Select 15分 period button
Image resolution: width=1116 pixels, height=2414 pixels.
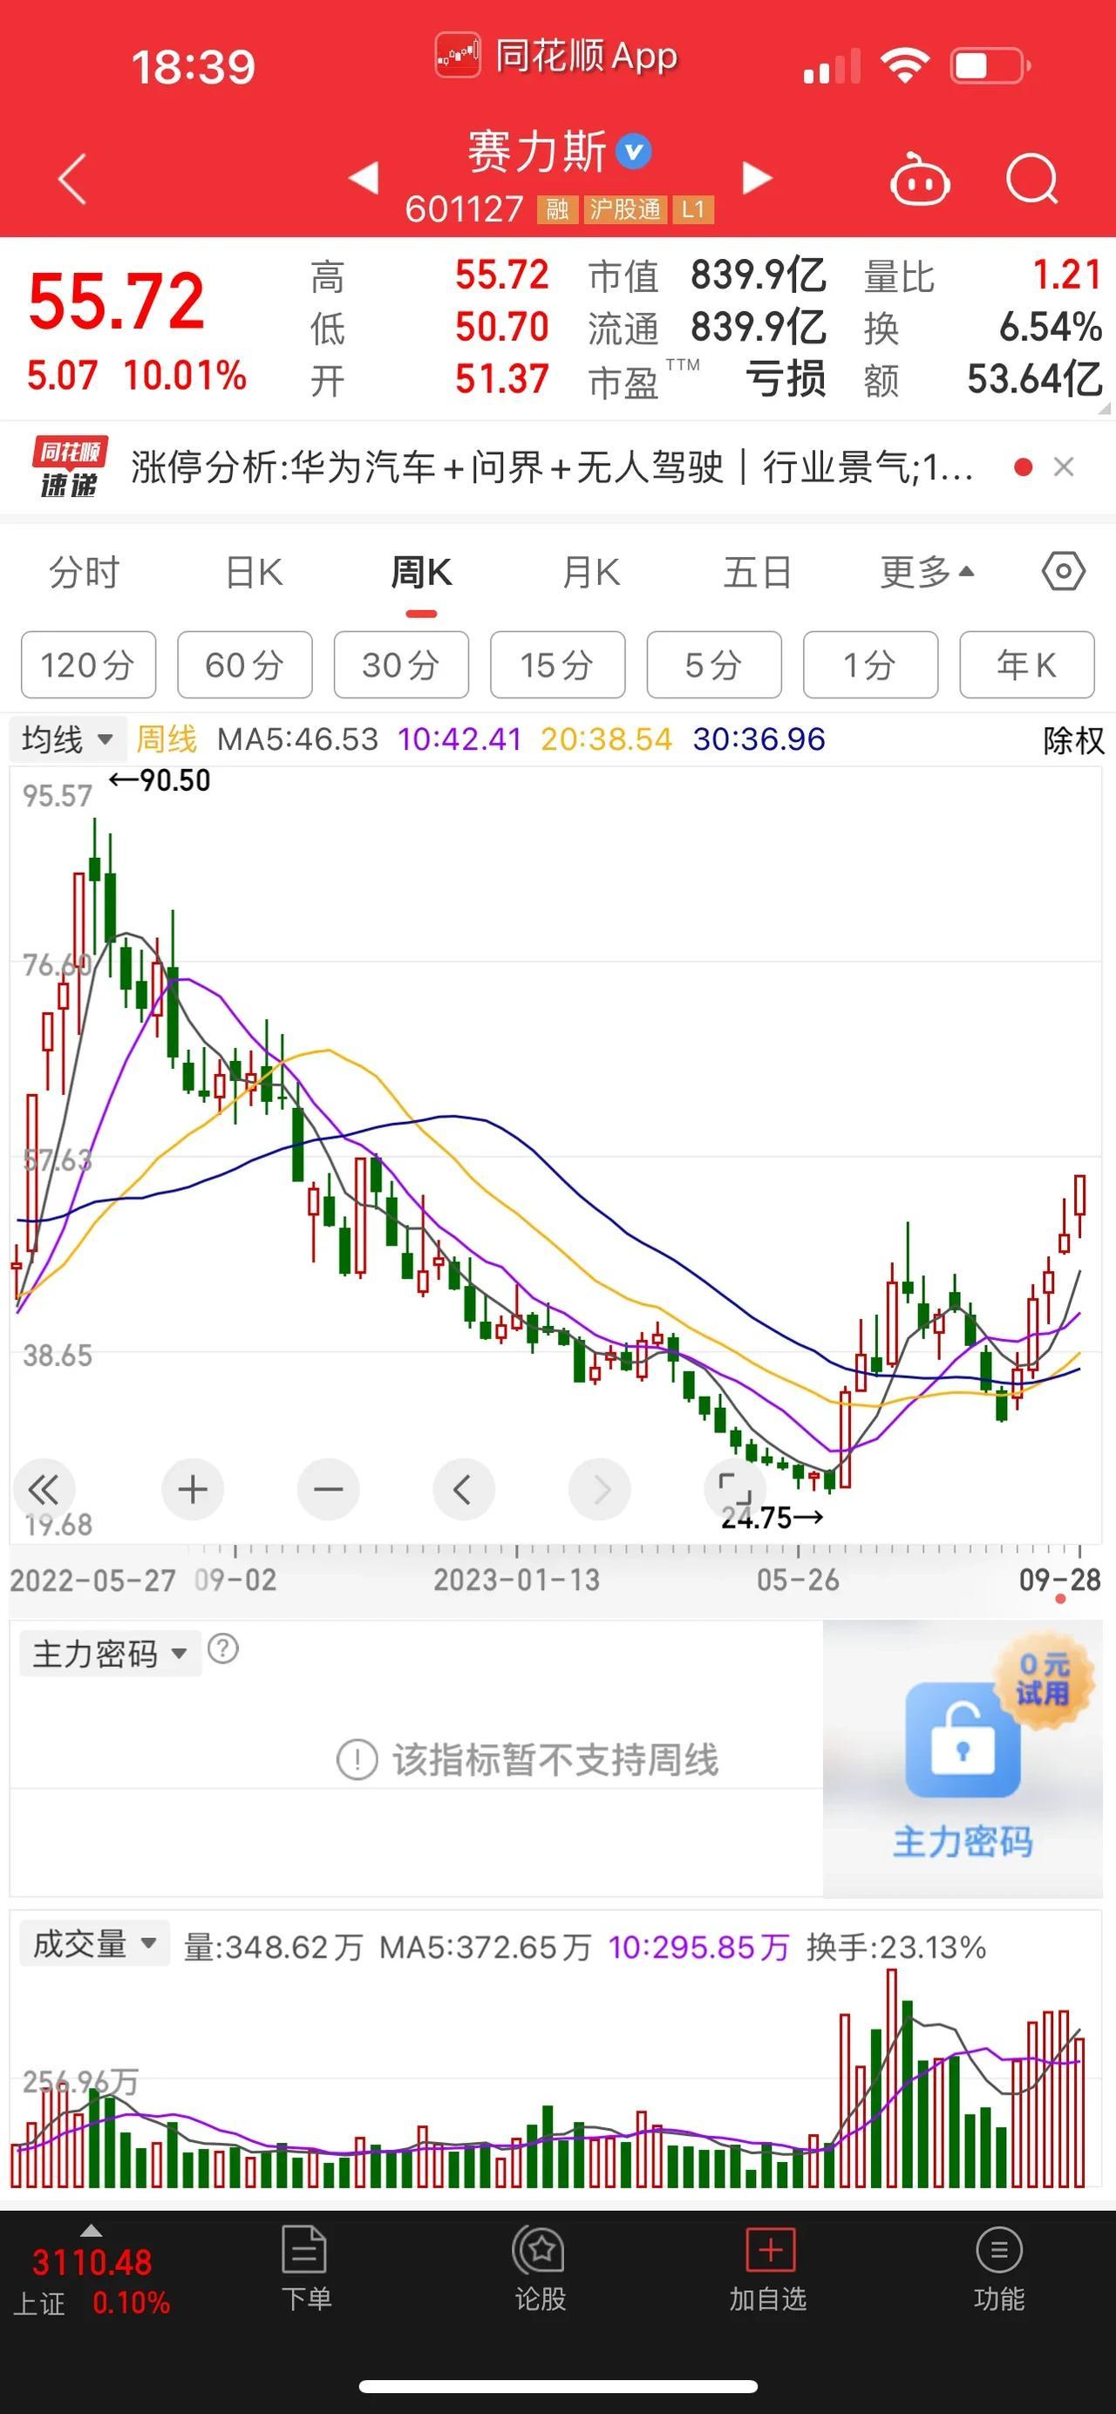pyautogui.click(x=557, y=664)
